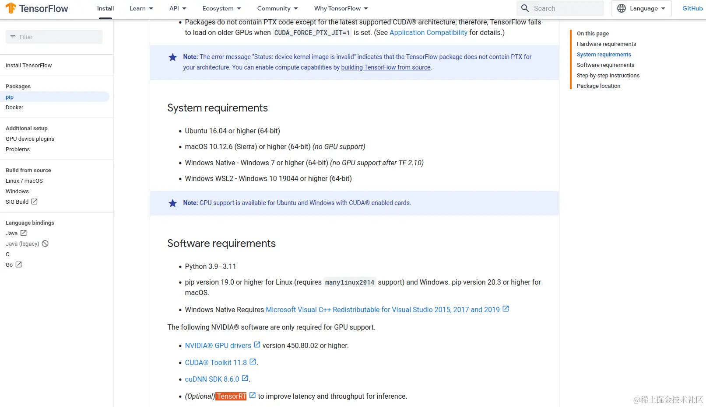Follow the NVIDIA GPU drivers link
The height and width of the screenshot is (407, 706).
pyautogui.click(x=218, y=345)
